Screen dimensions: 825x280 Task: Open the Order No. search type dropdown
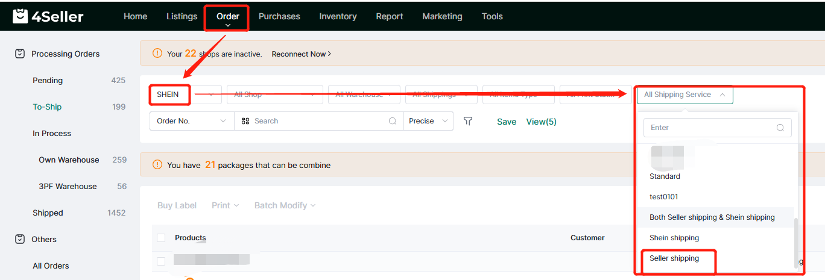[191, 121]
